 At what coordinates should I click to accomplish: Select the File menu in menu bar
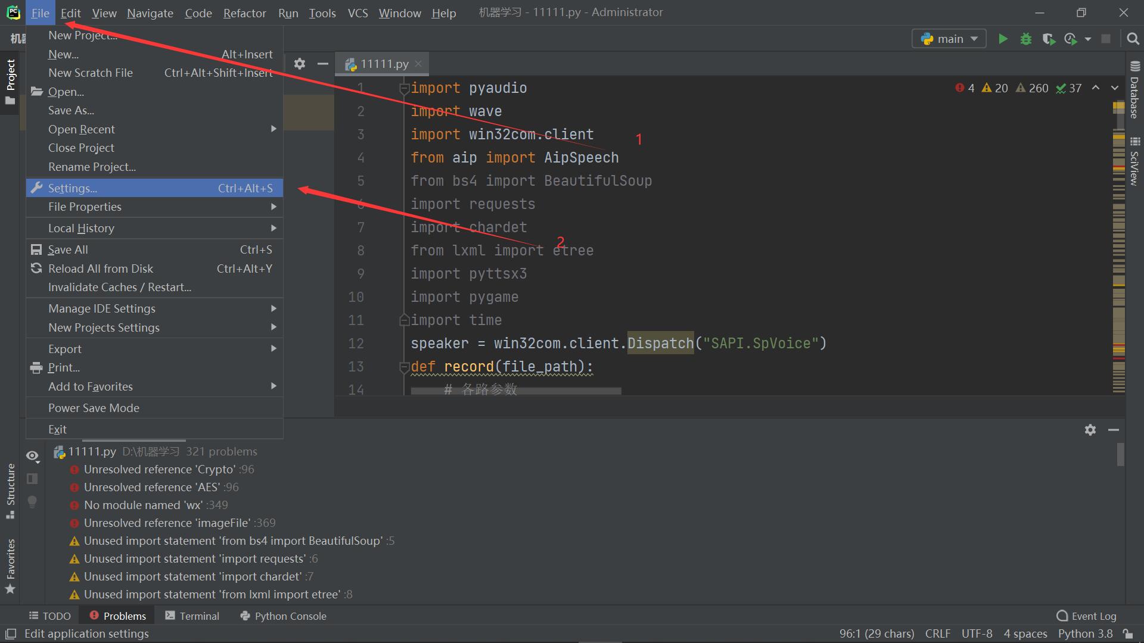tap(39, 12)
